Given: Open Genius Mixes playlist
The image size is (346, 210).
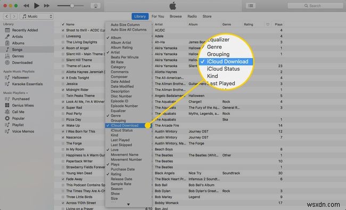Looking at the screenshot, I should click(x=23, y=106).
